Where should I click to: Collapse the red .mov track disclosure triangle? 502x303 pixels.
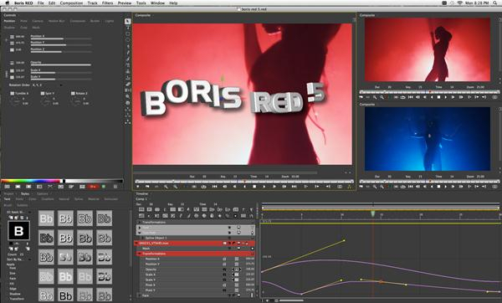click(136, 244)
